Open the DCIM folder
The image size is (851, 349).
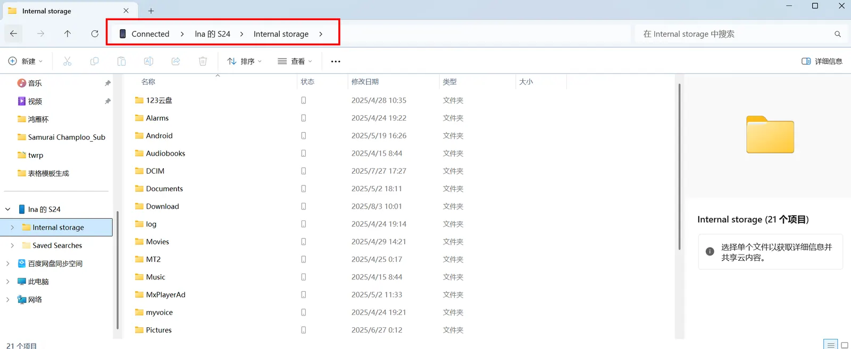coord(155,171)
